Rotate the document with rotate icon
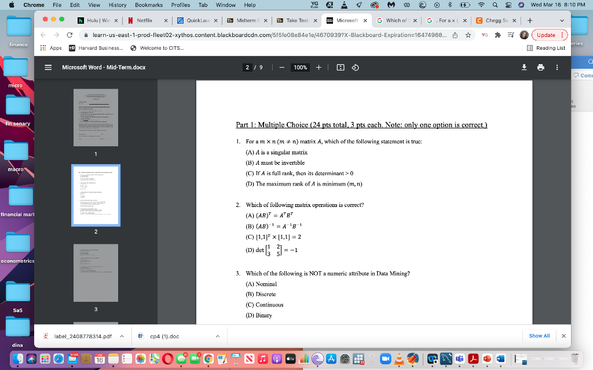 pos(355,67)
